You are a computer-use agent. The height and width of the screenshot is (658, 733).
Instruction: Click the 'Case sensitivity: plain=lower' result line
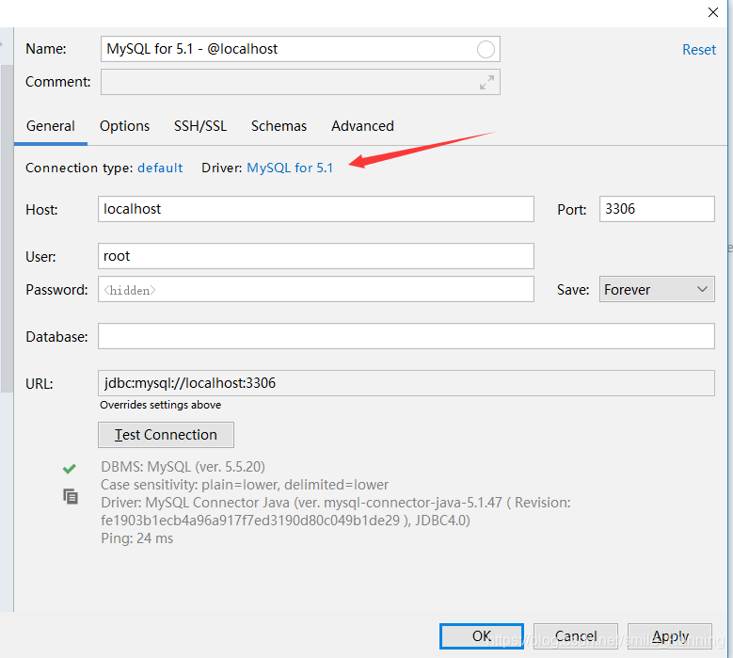pyautogui.click(x=245, y=485)
